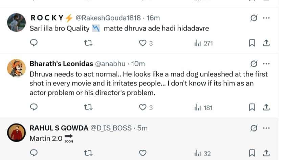Expand more options on RAHUL S GOWDA's tweet
286x160 pixels.
266,128
